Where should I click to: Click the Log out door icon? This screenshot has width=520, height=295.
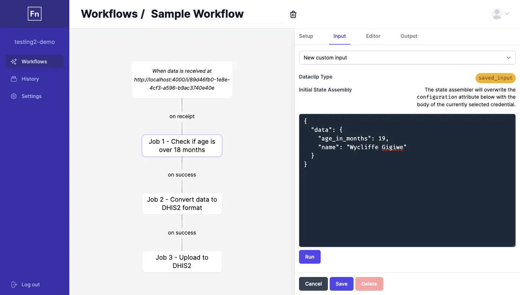[14, 285]
